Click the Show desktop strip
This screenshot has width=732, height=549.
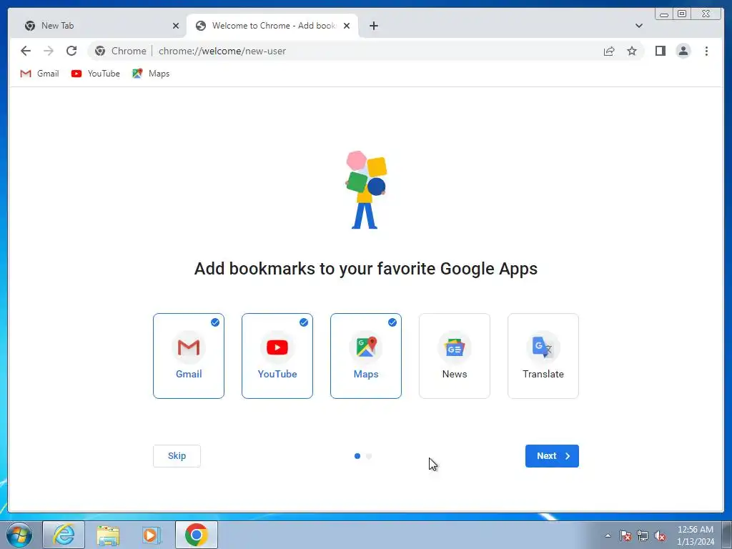coord(726,535)
